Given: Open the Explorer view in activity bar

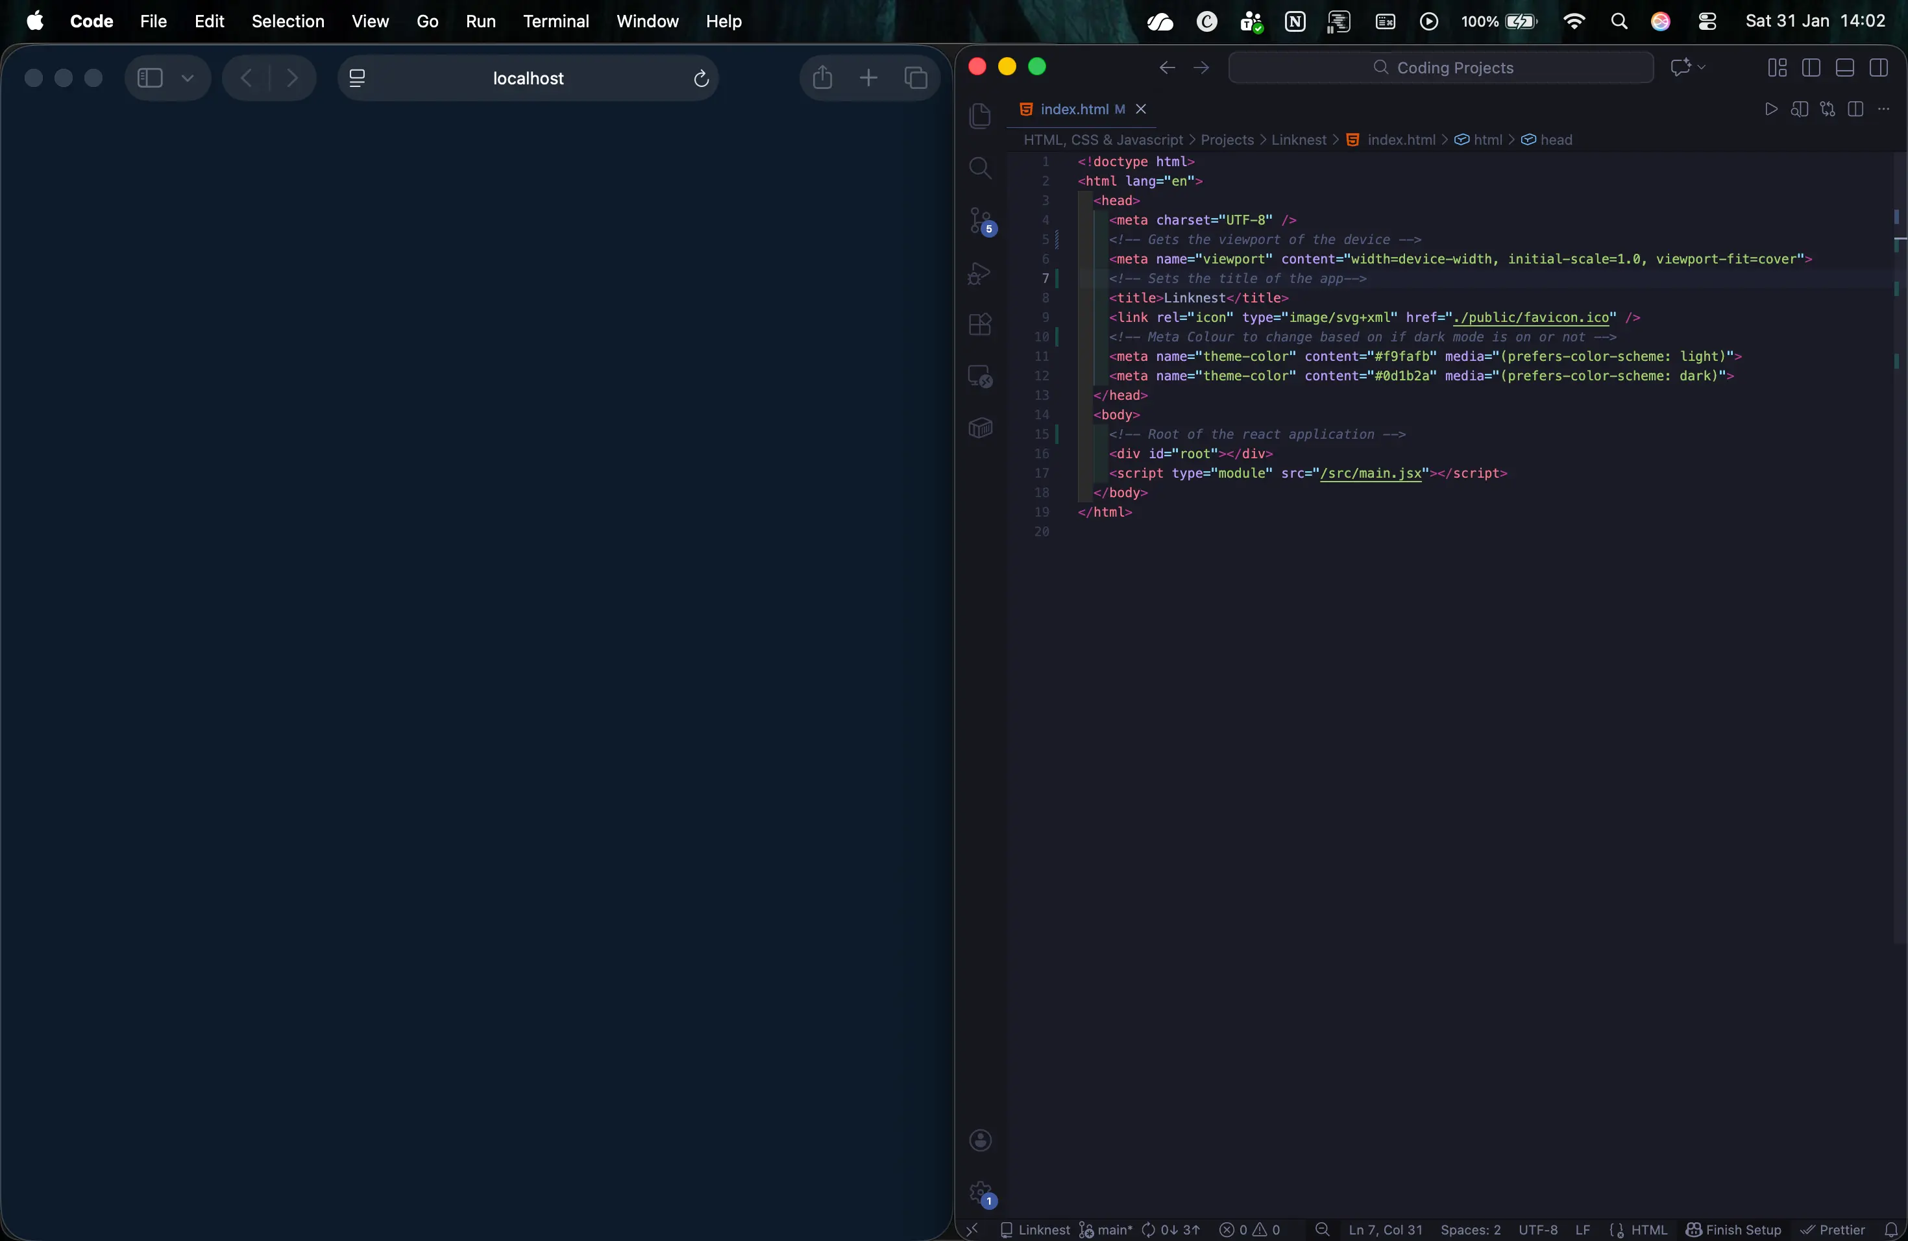Looking at the screenshot, I should click(980, 116).
